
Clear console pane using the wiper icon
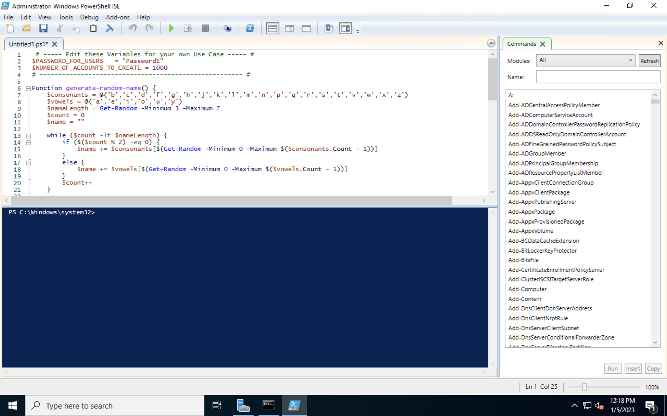click(x=110, y=28)
